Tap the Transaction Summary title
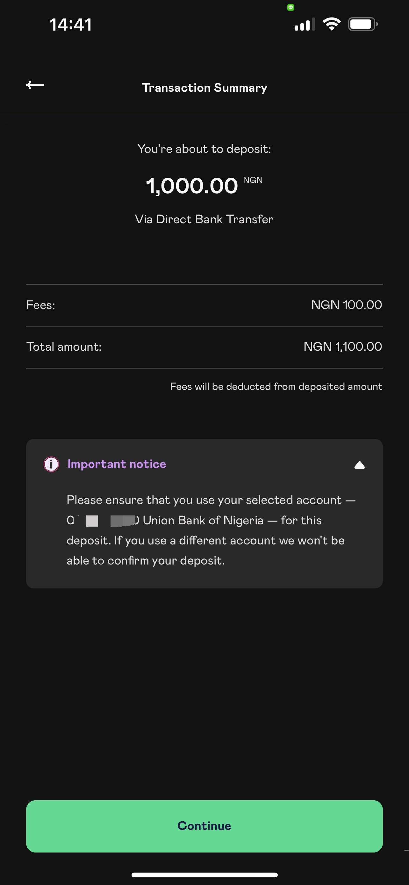Screen dimensions: 409x885 [x=204, y=88]
